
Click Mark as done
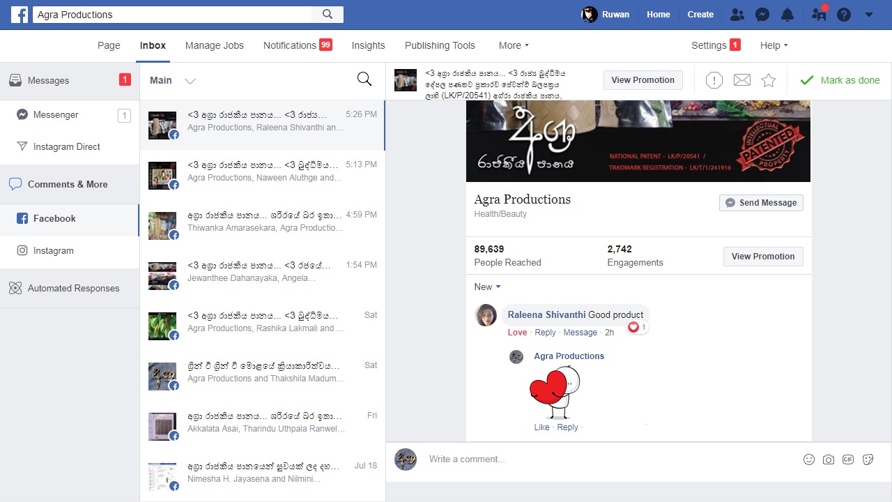click(x=840, y=80)
